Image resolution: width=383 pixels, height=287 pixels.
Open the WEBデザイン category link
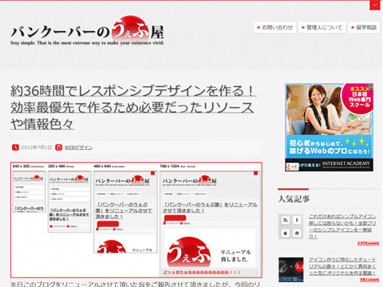tap(78, 147)
